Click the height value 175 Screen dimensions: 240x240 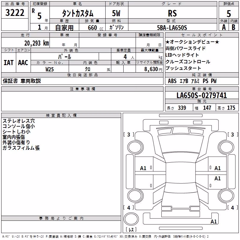(231, 108)
